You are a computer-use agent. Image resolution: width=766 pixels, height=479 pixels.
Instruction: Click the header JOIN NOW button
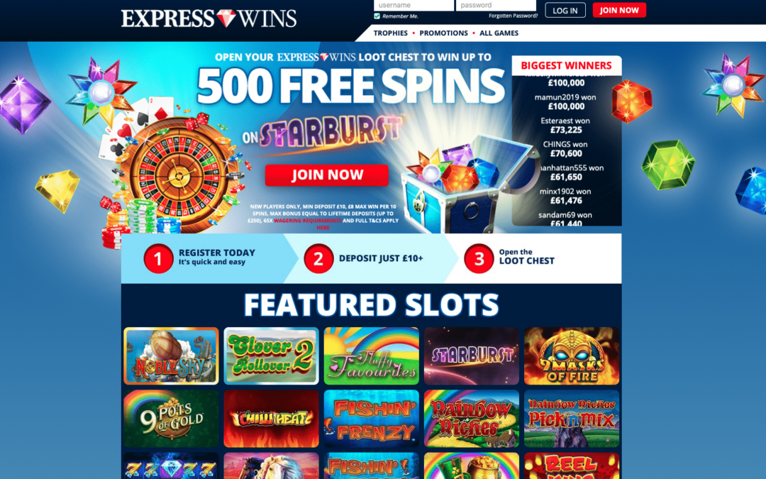point(619,10)
